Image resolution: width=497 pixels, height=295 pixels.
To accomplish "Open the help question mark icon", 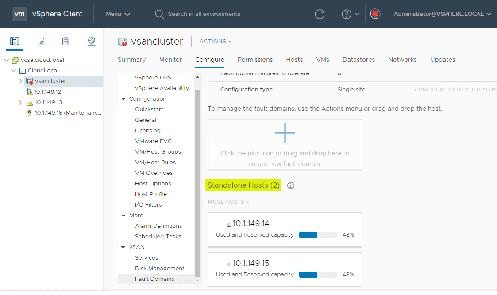I will coord(347,14).
